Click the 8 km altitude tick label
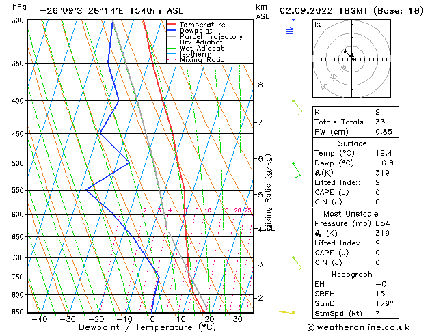This screenshot has width=430, height=332. click(x=260, y=85)
